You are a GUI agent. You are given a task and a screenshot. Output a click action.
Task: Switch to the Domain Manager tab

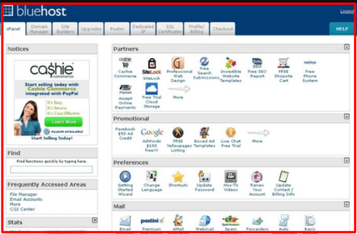coord(39,29)
